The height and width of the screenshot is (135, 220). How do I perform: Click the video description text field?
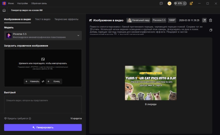pyautogui.click(x=43, y=104)
